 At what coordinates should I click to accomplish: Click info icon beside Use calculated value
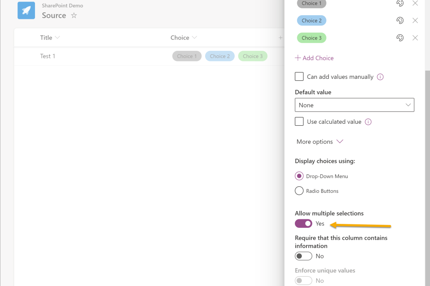[x=368, y=121]
